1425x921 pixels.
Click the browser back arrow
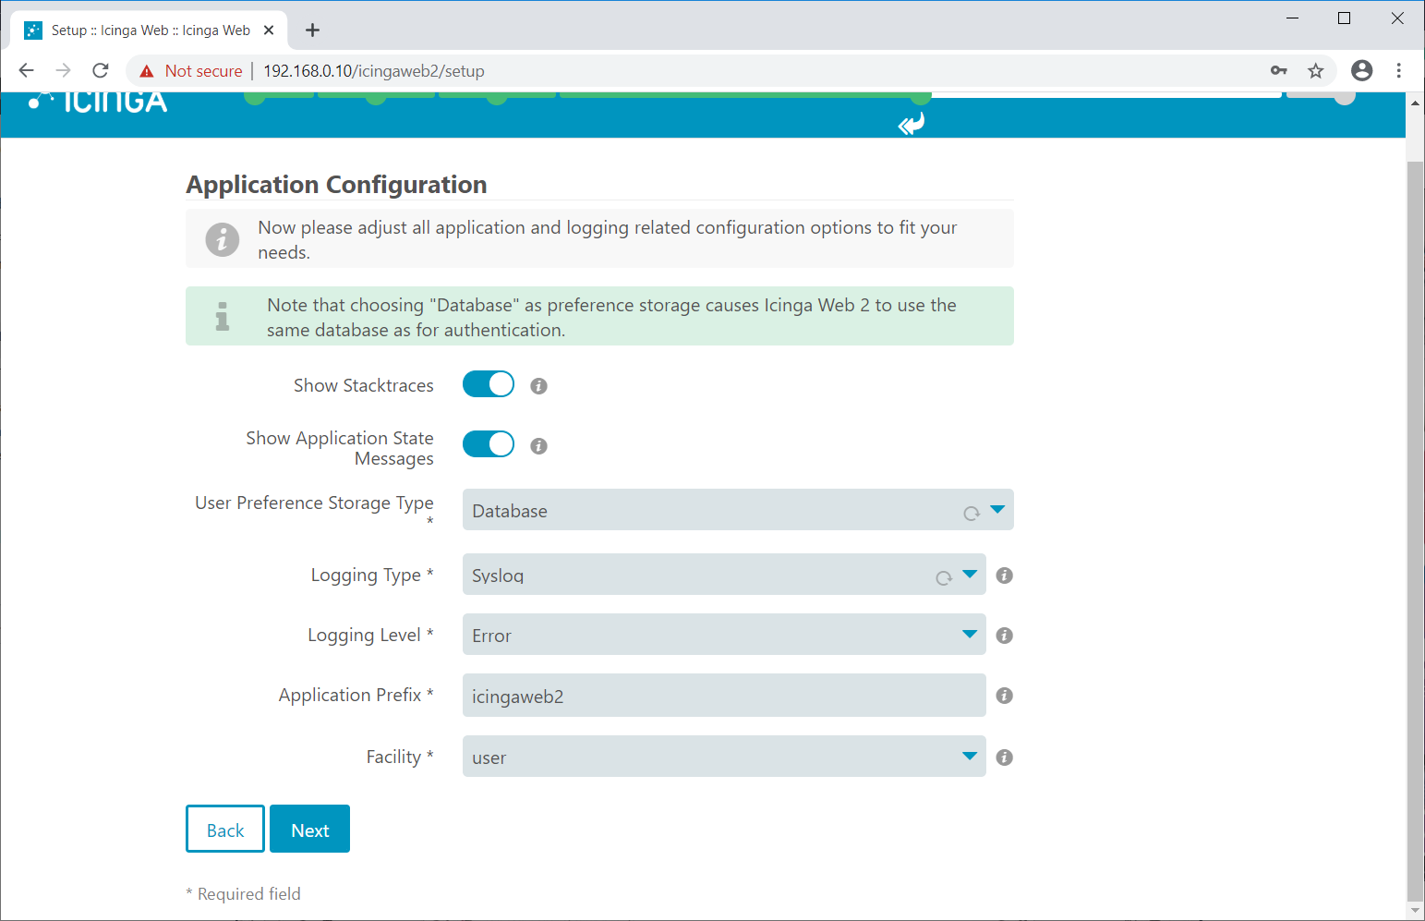click(x=26, y=70)
